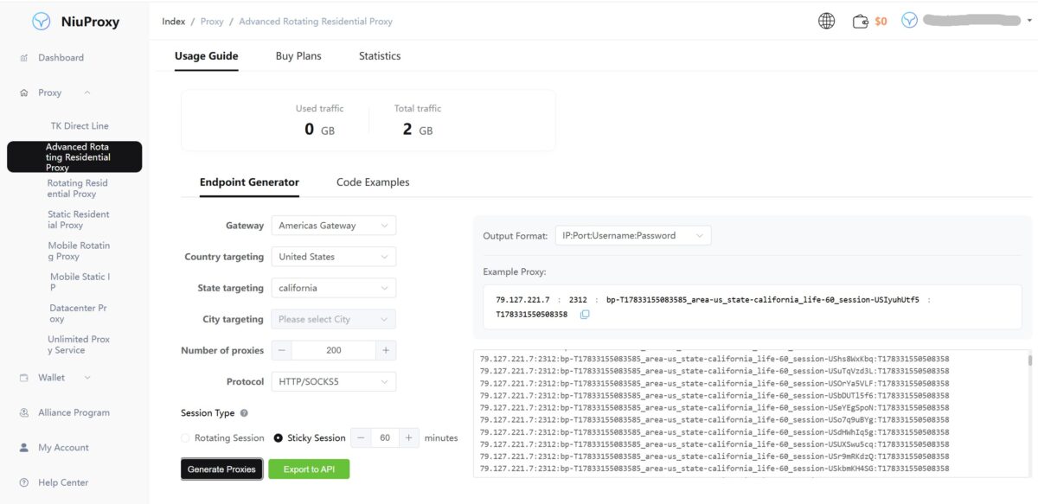This screenshot has height=504, width=1038.
Task: Open the wallet balance icon in header
Action: coord(860,21)
